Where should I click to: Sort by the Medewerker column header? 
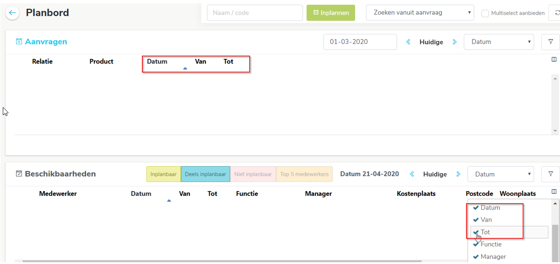[x=58, y=193]
